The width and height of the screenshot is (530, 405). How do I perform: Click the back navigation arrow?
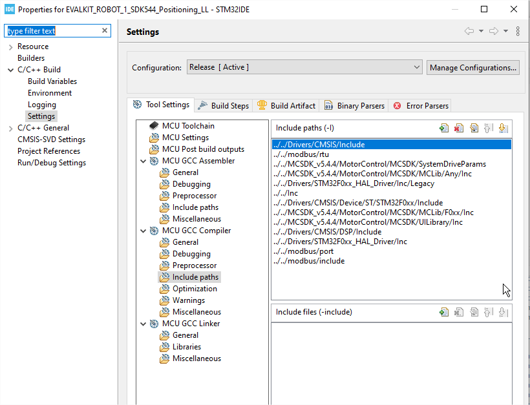pos(469,32)
